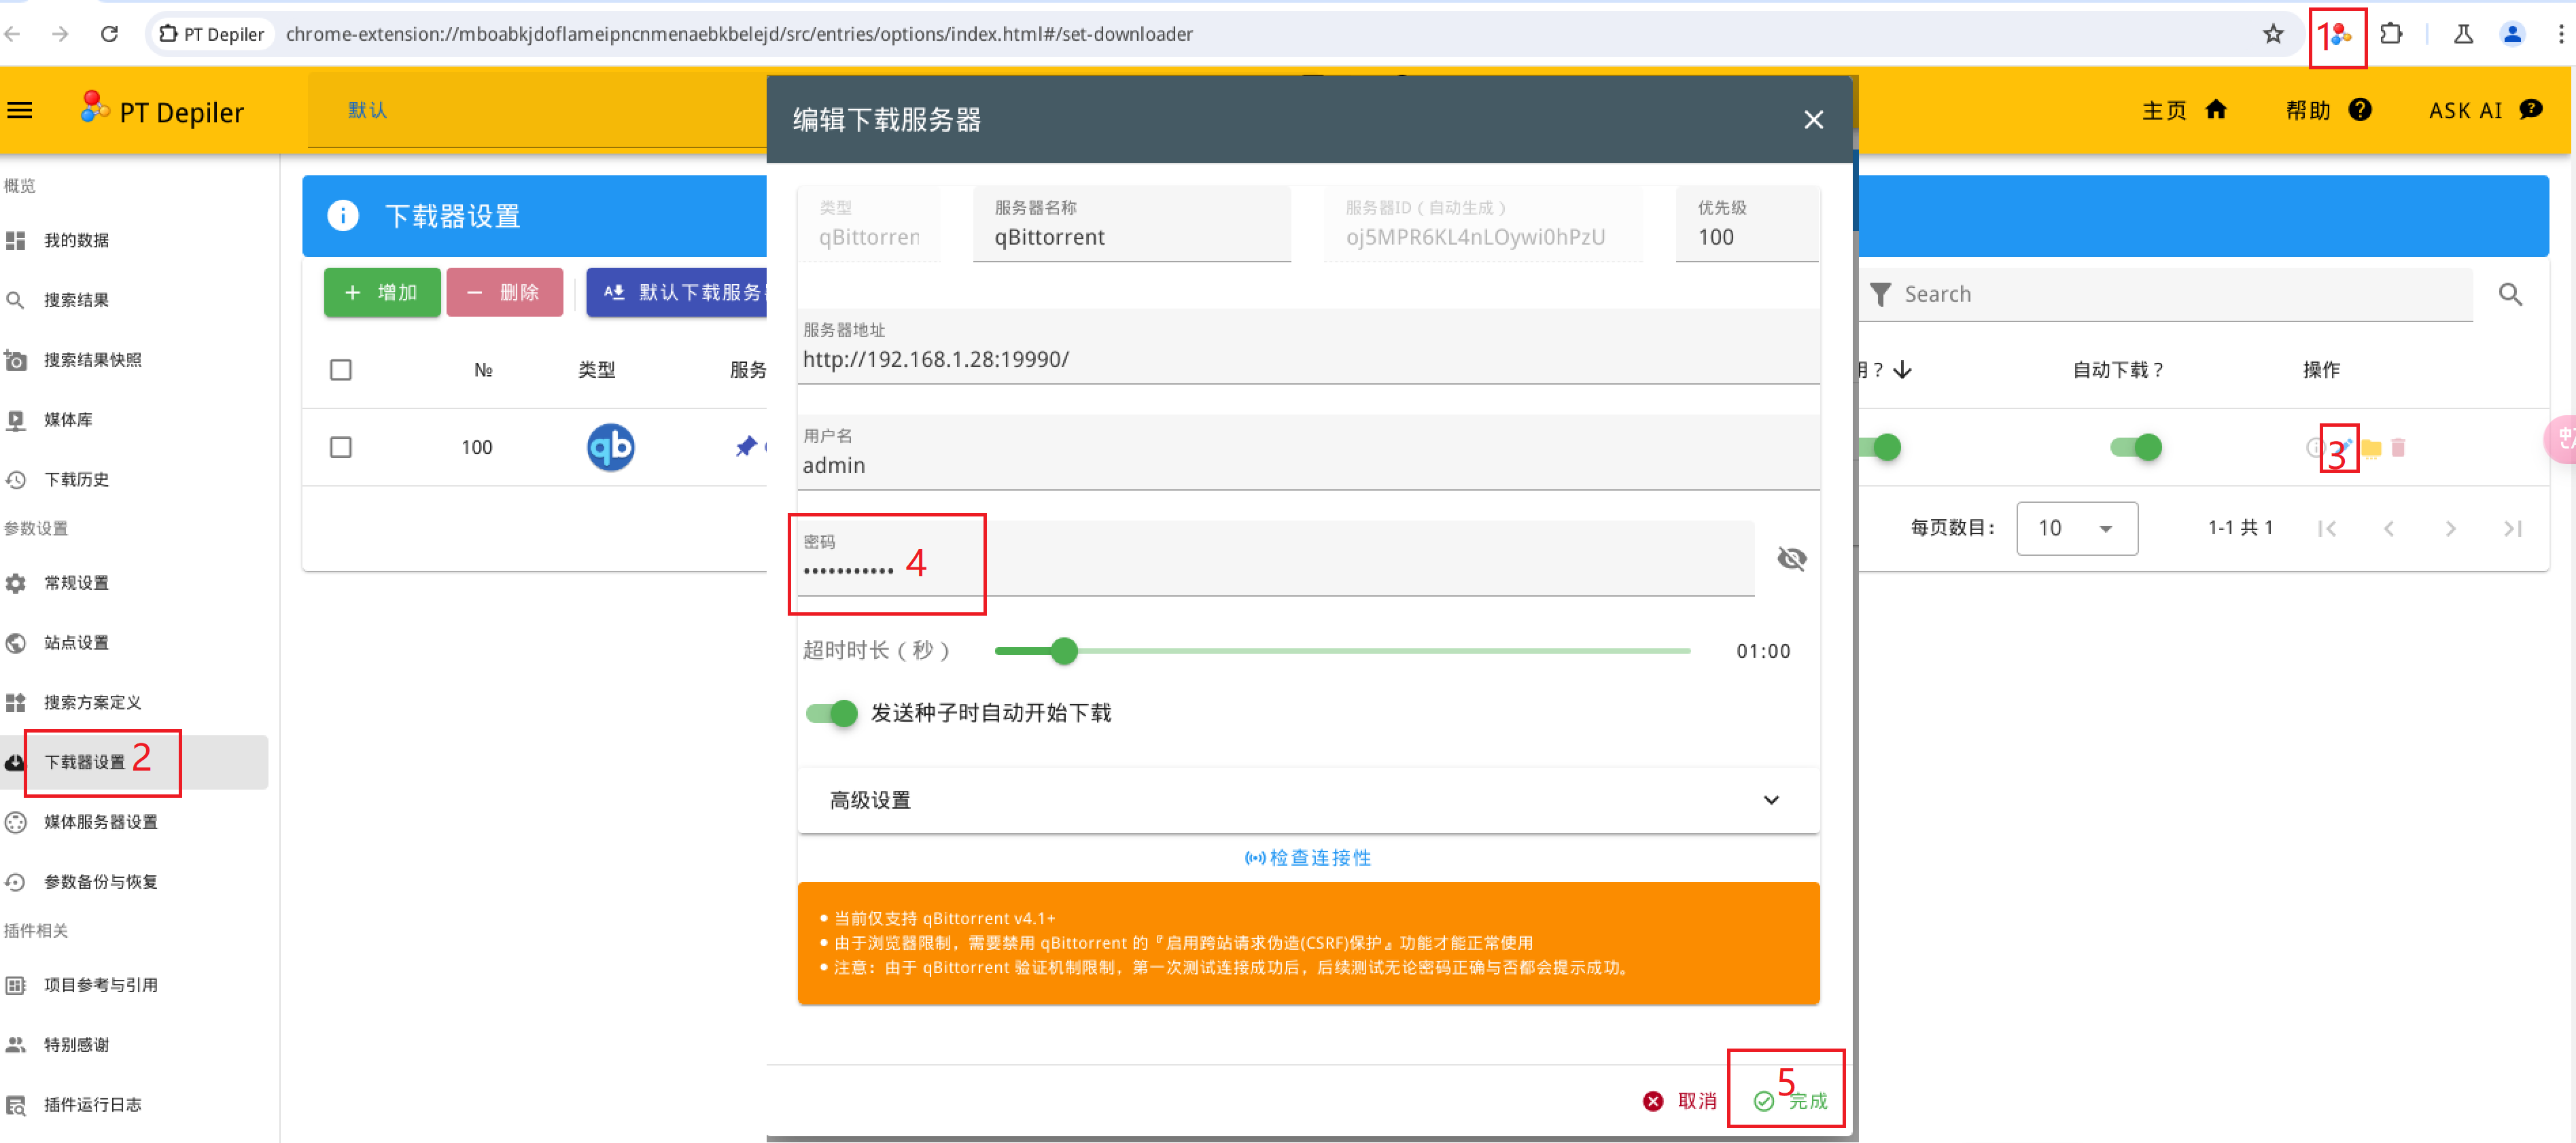Open the Chrome extensions puzzle icon
The width and height of the screenshot is (2576, 1143).
[x=2391, y=34]
